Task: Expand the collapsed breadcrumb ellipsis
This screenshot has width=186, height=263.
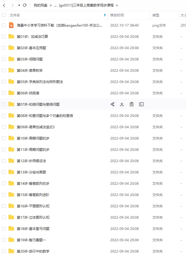Action: pyautogui.click(x=55, y=6)
